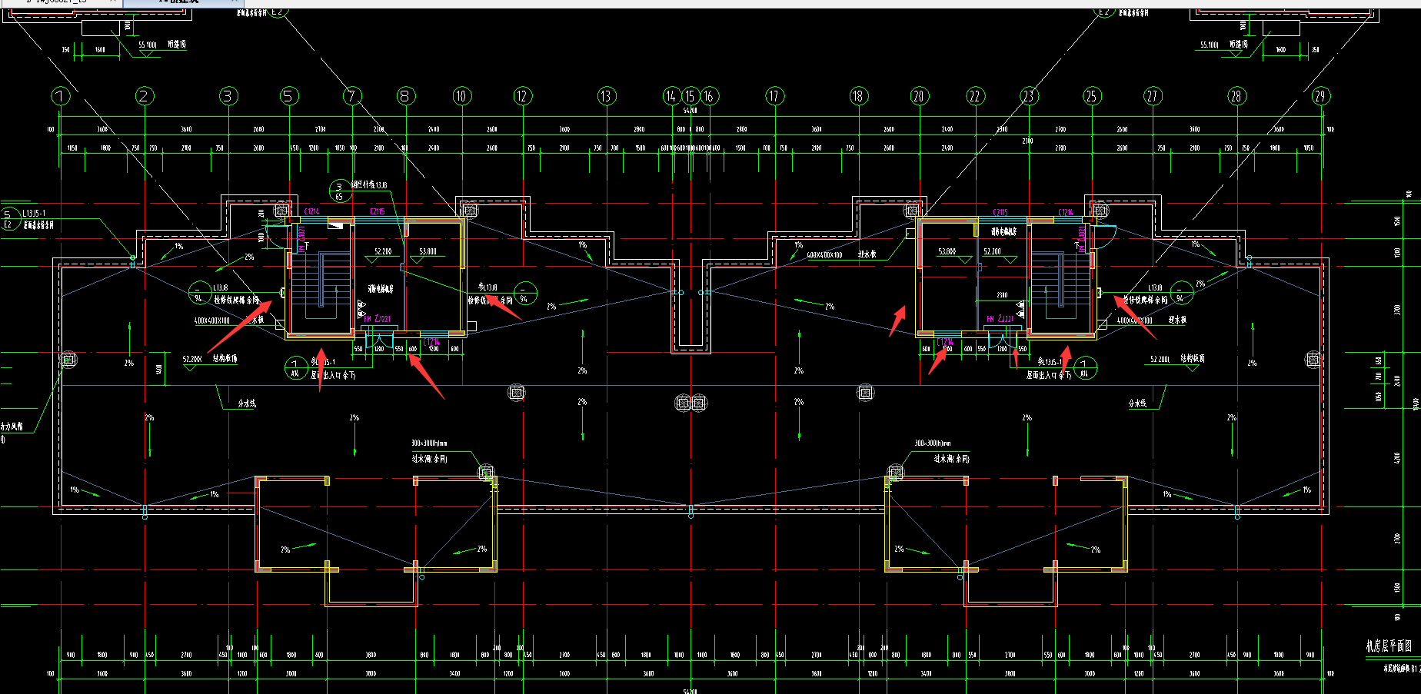Click axis grid bubble number 16
Screen dimensions: 1421x694
(x=709, y=96)
